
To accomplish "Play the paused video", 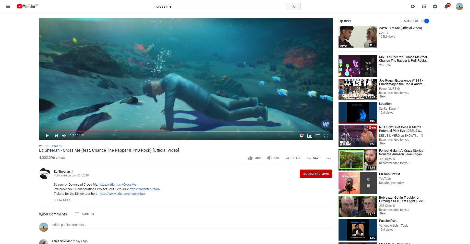I will point(47,135).
